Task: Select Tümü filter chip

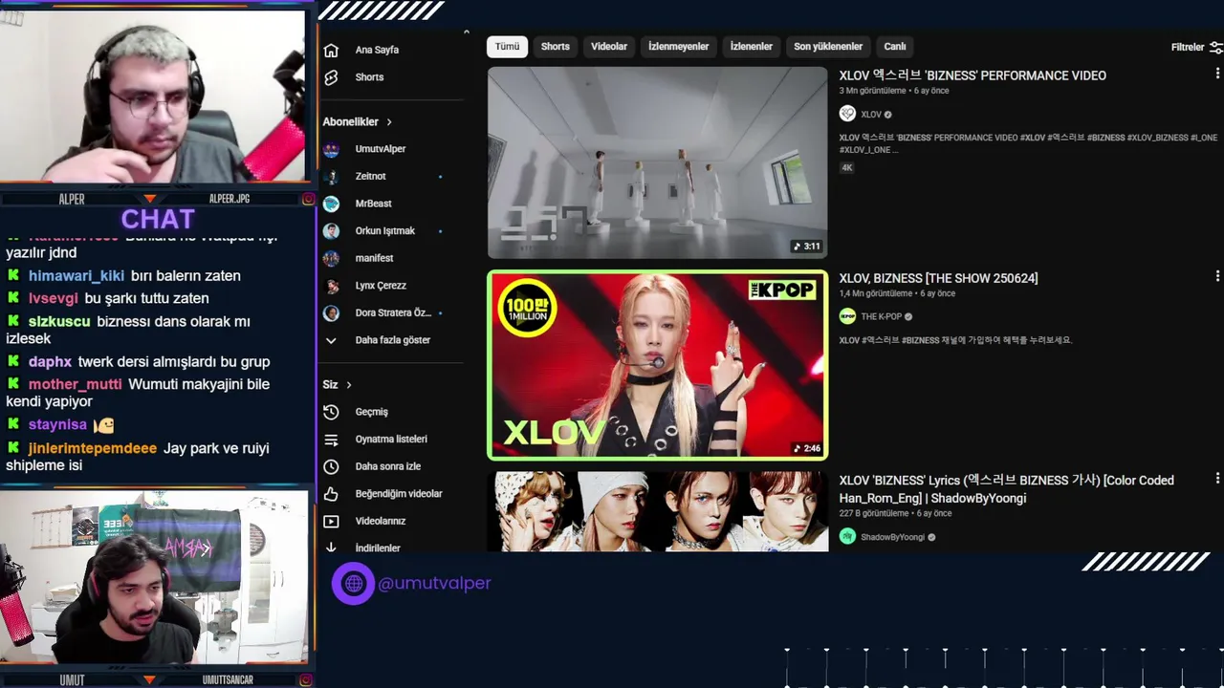Action: 507,47
